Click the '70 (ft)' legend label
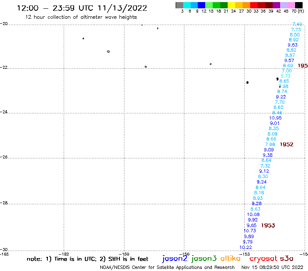The image size is (308, 271). click(x=298, y=11)
